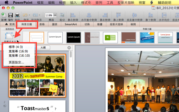Open the 輔助說明 menu
The image size is (179, 112).
(164, 3)
